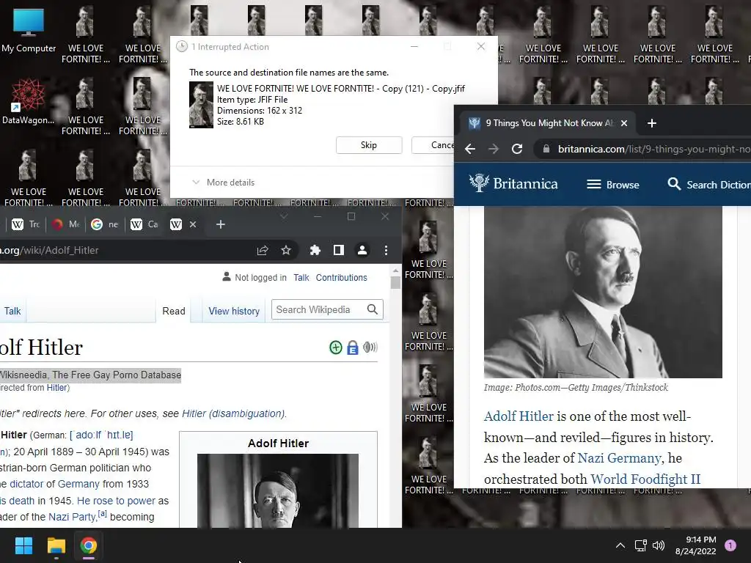This screenshot has width=751, height=563.
Task: Select the Read tab on Wikipedia
Action: coord(173,311)
